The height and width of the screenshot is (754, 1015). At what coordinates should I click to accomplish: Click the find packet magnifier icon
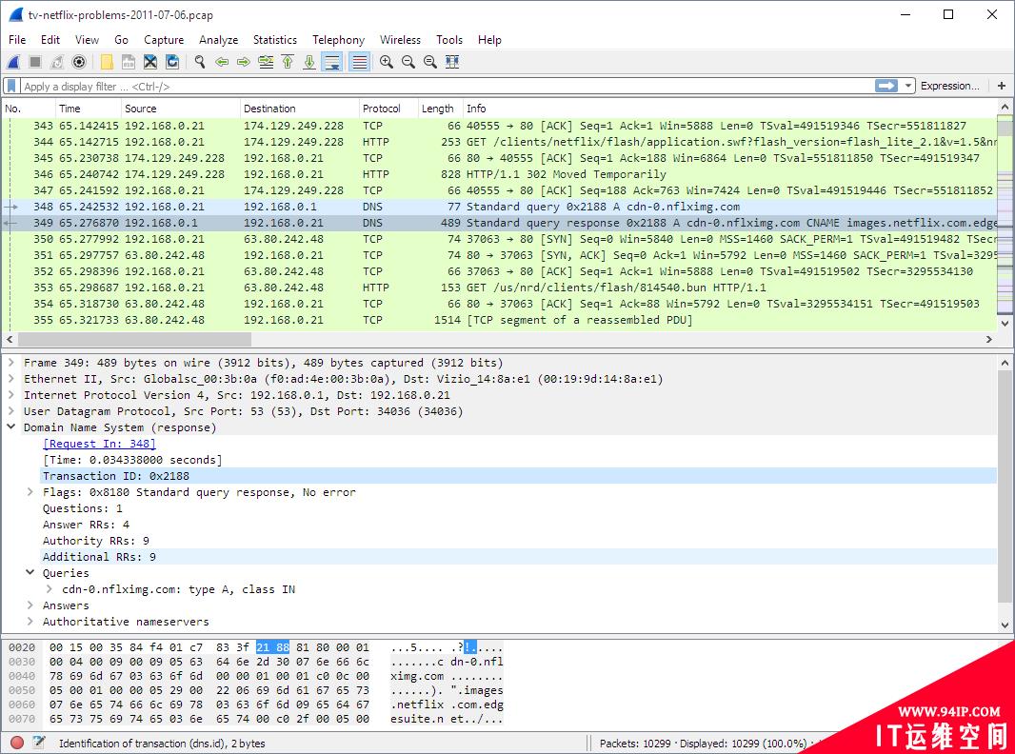coord(200,62)
